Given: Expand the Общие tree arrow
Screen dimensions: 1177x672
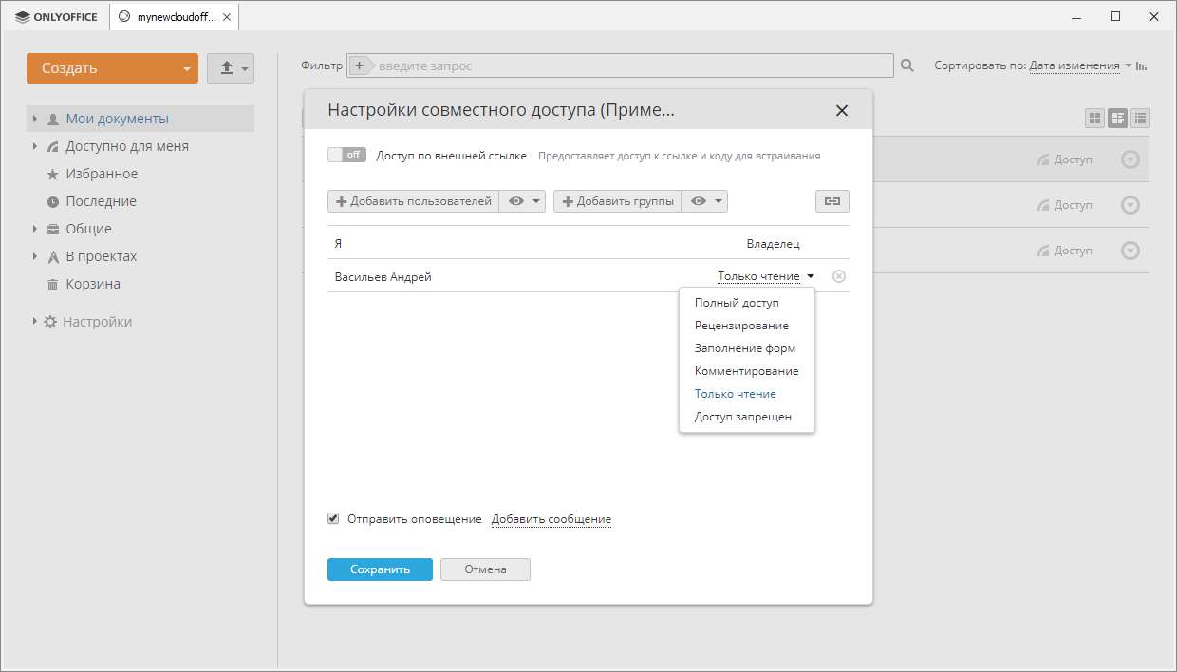Looking at the screenshot, I should (35, 229).
